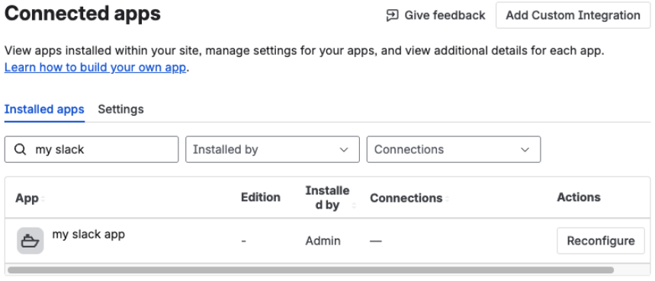Click the my slack app name
The height and width of the screenshot is (281, 655).
pyautogui.click(x=88, y=235)
